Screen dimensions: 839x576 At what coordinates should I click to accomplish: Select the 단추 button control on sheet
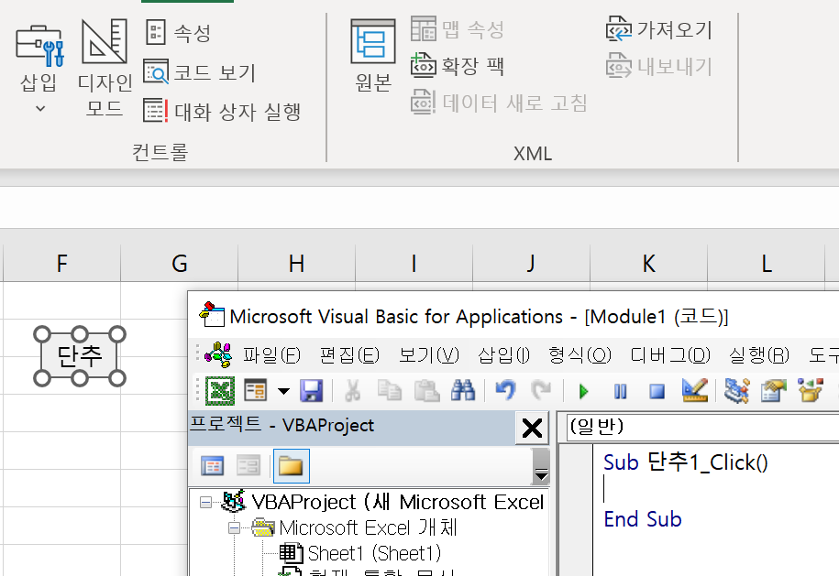pos(79,356)
